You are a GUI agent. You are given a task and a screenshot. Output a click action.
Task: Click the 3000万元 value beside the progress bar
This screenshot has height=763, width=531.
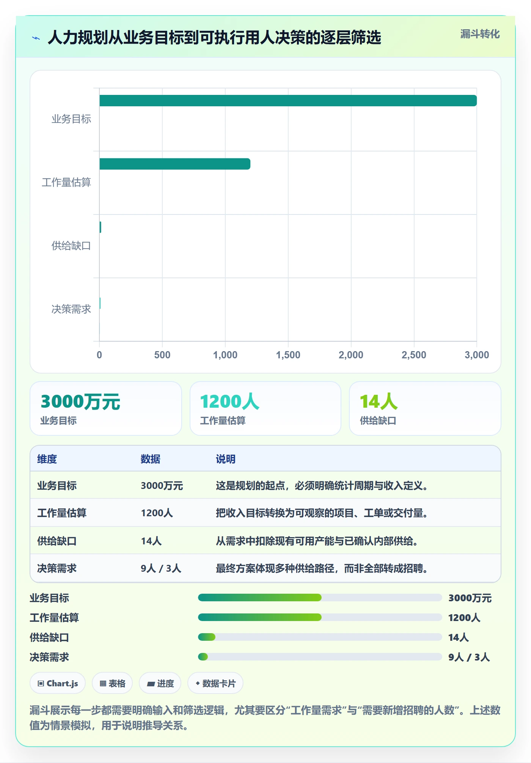coord(470,598)
